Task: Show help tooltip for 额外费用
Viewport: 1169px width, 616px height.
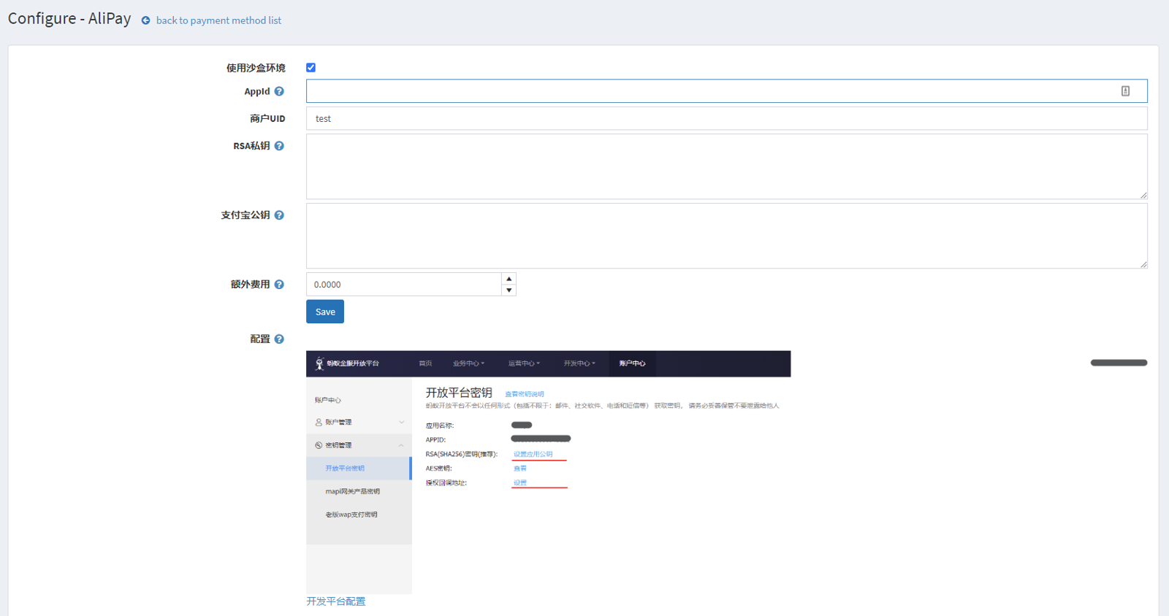Action: click(279, 285)
